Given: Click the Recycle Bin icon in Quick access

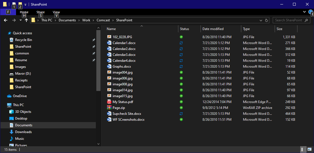Looking at the screenshot, I should tap(12, 40).
